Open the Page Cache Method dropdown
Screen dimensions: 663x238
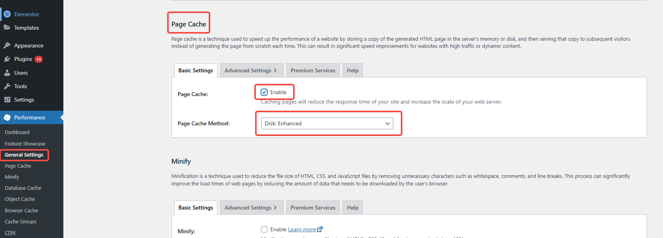[x=327, y=123]
